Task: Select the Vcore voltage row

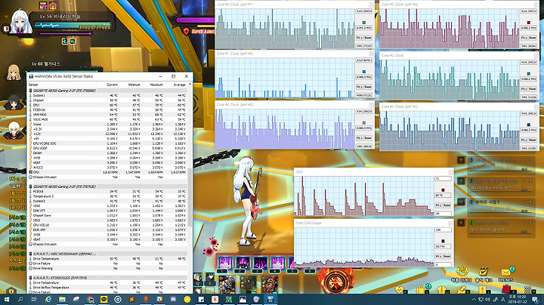Action: (108, 124)
